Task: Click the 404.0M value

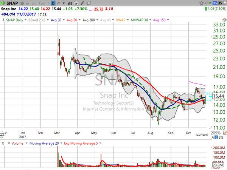Action: tap(8, 14)
